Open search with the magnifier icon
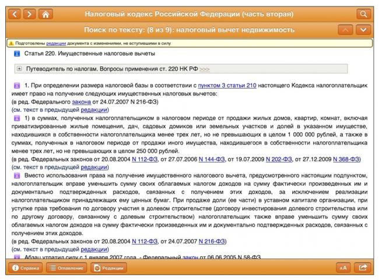Screen dimensions: 379x280 (363, 14)
